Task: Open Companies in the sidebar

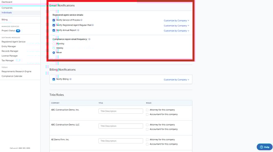Action: click(7, 8)
